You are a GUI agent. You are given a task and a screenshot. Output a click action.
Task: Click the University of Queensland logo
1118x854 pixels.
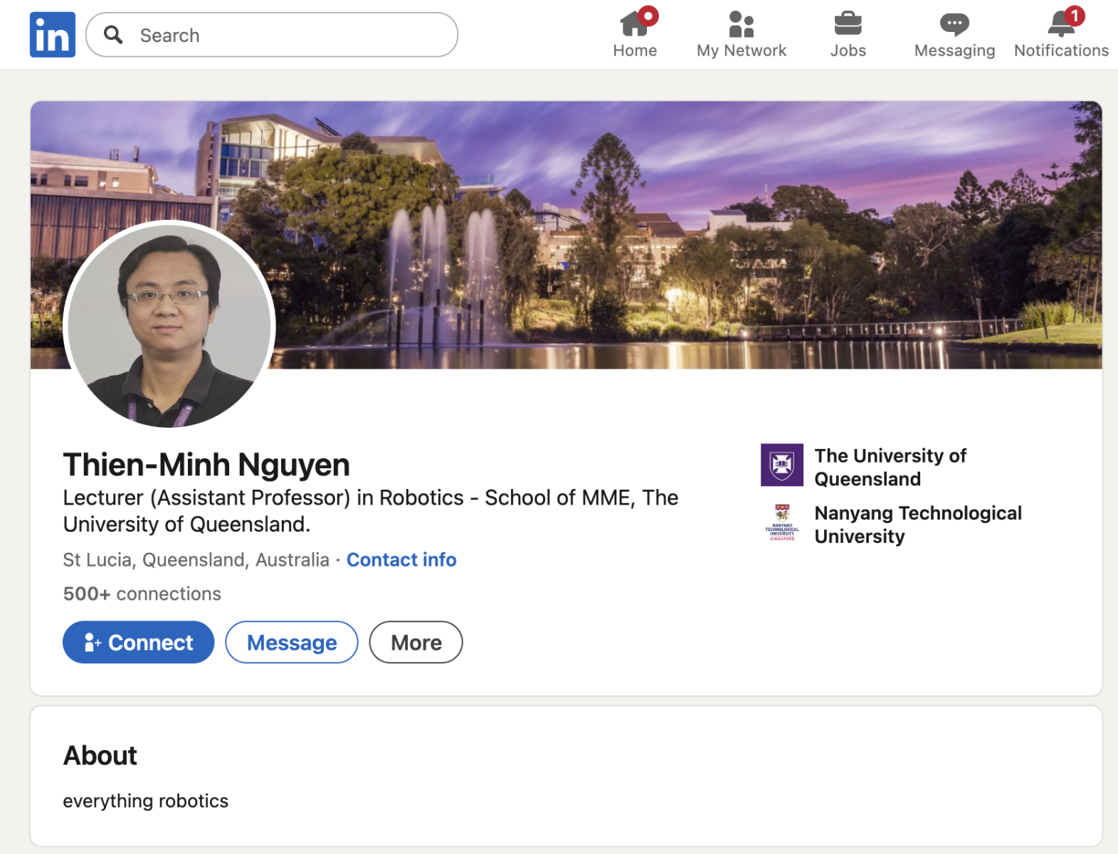tap(781, 465)
